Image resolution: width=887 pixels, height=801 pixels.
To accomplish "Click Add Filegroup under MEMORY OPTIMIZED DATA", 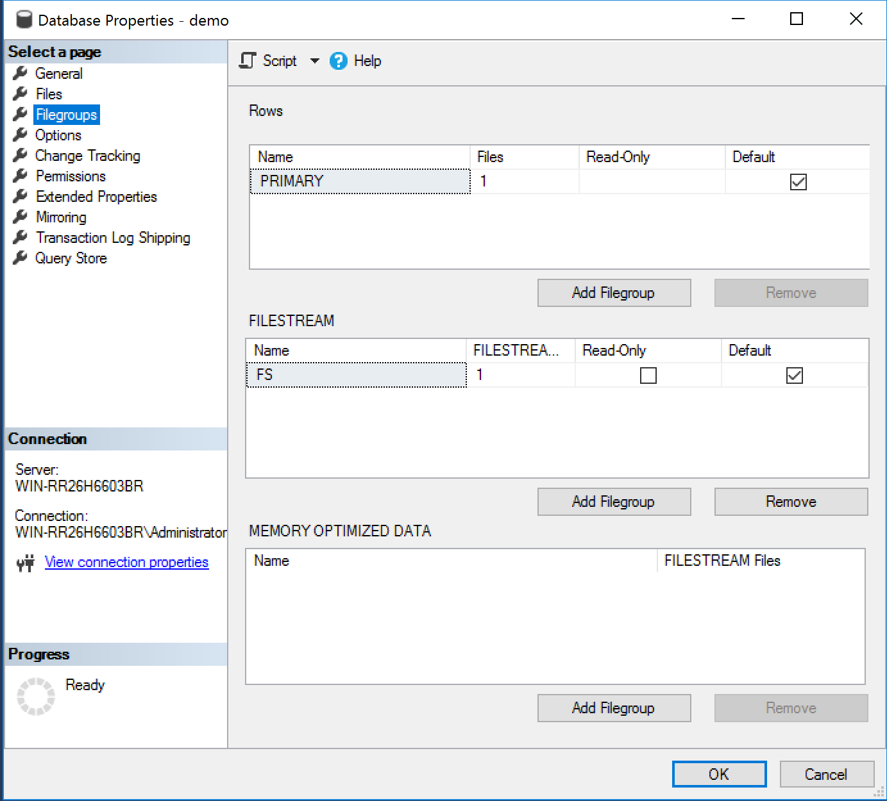I will tap(614, 708).
